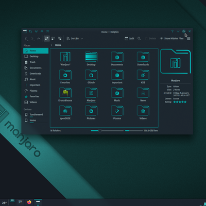Click Home in the location breadcrumb
The image size is (206, 206).
tap(58, 45)
